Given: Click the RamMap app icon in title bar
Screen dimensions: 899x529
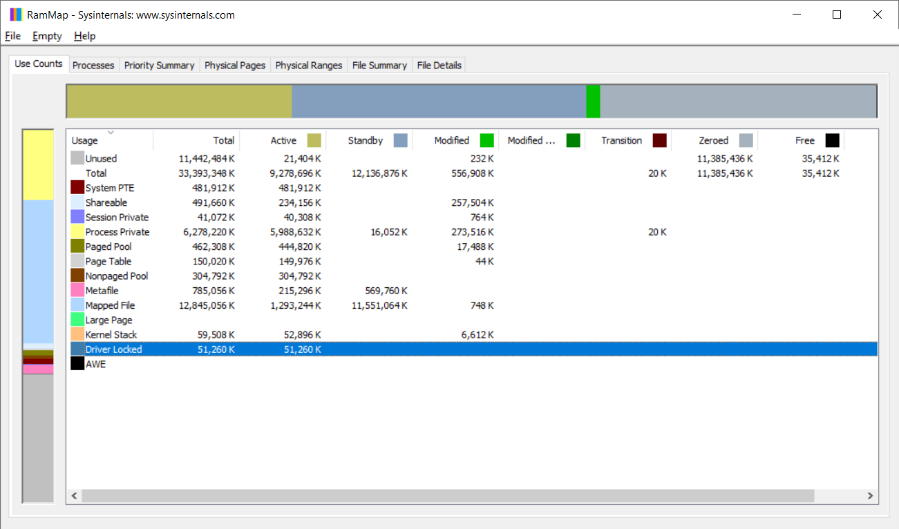Looking at the screenshot, I should click(x=15, y=15).
